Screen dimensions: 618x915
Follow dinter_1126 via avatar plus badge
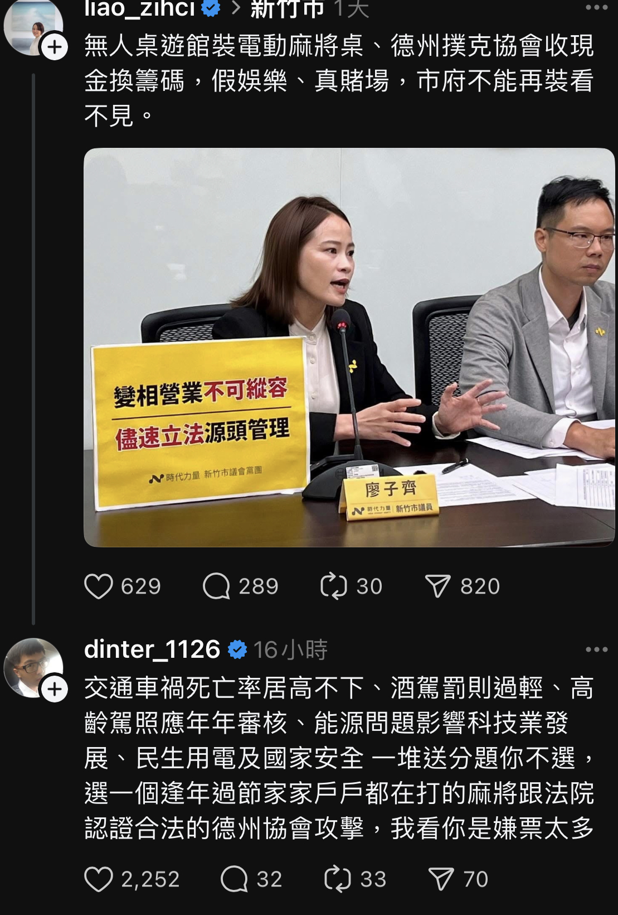pyautogui.click(x=55, y=690)
